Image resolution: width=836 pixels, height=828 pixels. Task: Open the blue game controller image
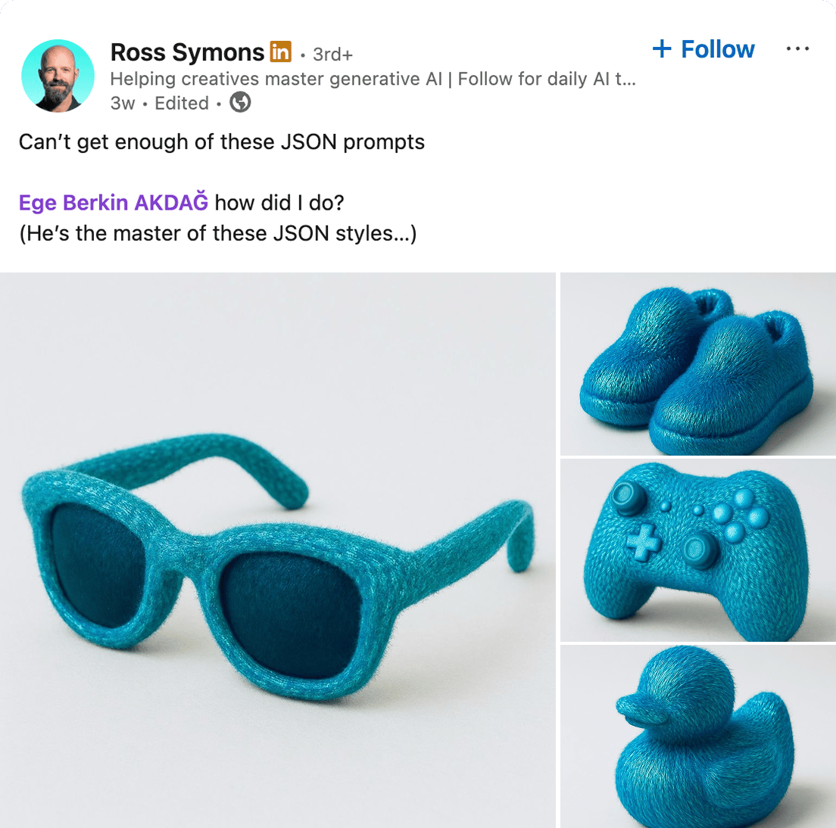coord(698,550)
